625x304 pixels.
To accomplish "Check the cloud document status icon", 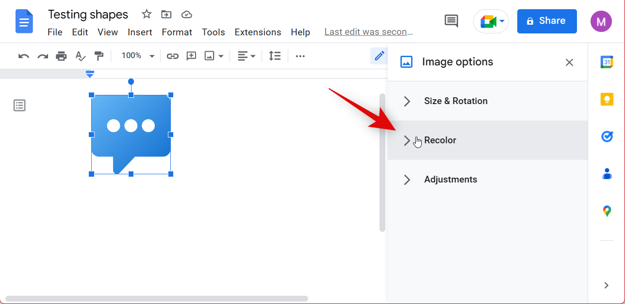I will [187, 15].
